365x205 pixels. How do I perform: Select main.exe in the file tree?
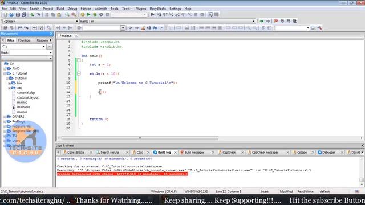23,107
